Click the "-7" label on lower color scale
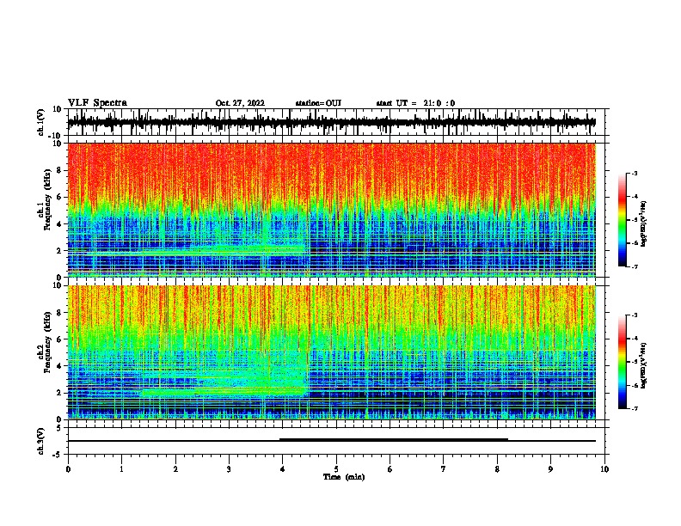This screenshot has height=526, width=681. coord(634,408)
